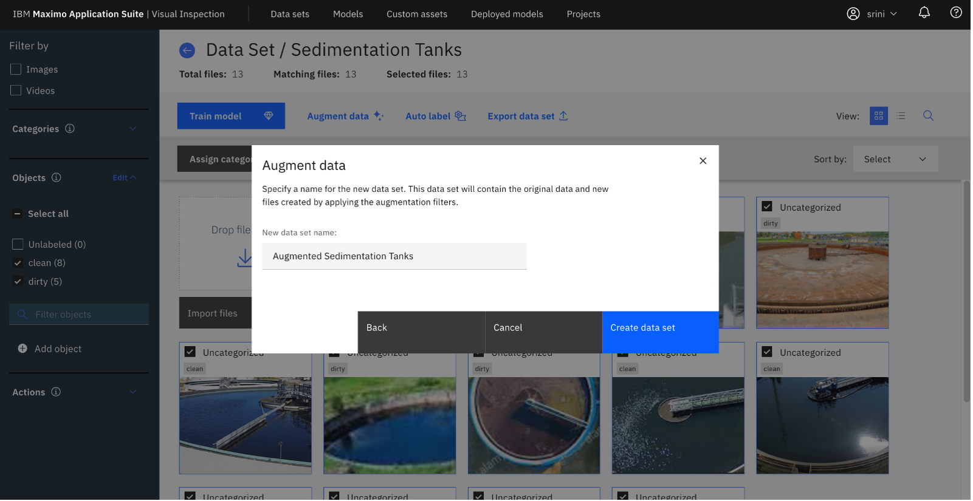Click the diamond icon on Train model
The width and height of the screenshot is (973, 501).
(269, 116)
